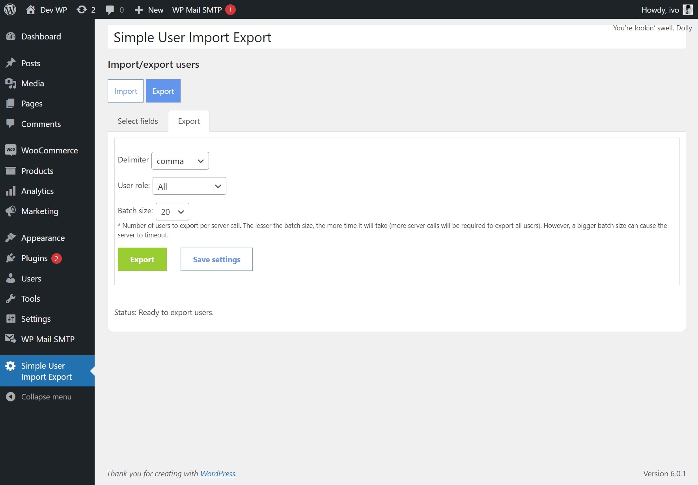The height and width of the screenshot is (485, 698).
Task: Follow the WordPress footer link
Action: (218, 474)
